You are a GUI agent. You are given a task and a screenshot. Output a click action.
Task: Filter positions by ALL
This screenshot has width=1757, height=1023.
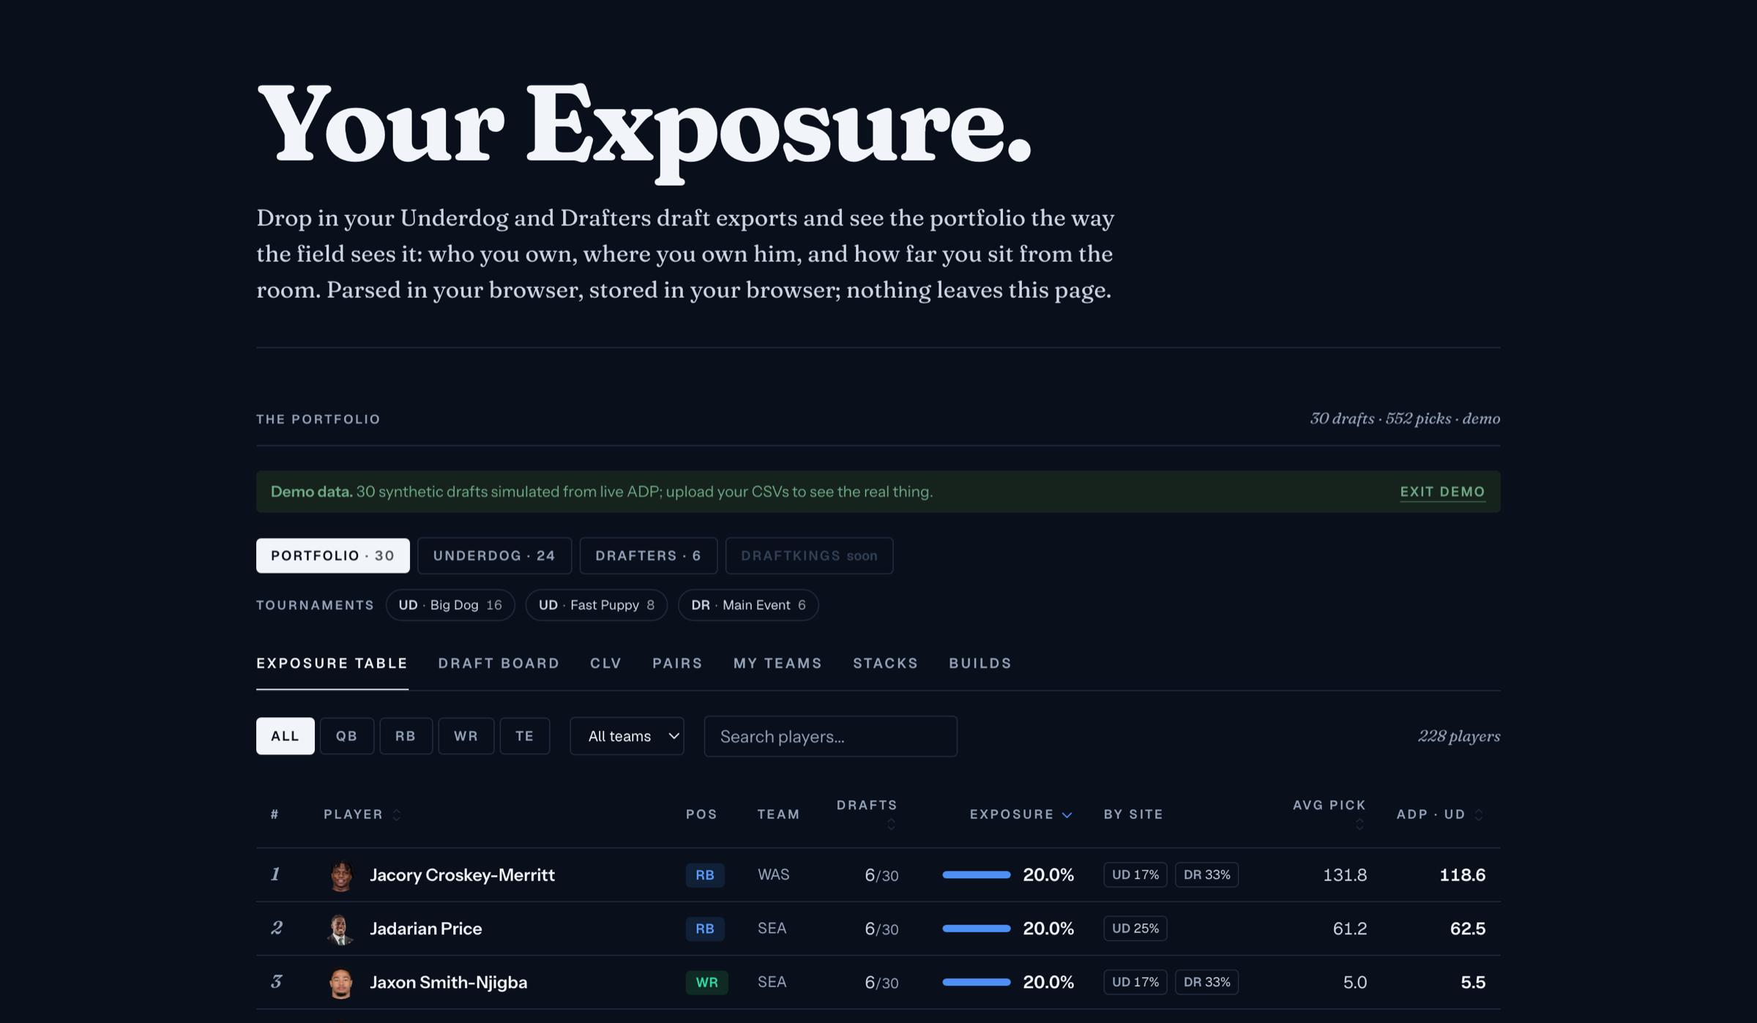tap(286, 736)
